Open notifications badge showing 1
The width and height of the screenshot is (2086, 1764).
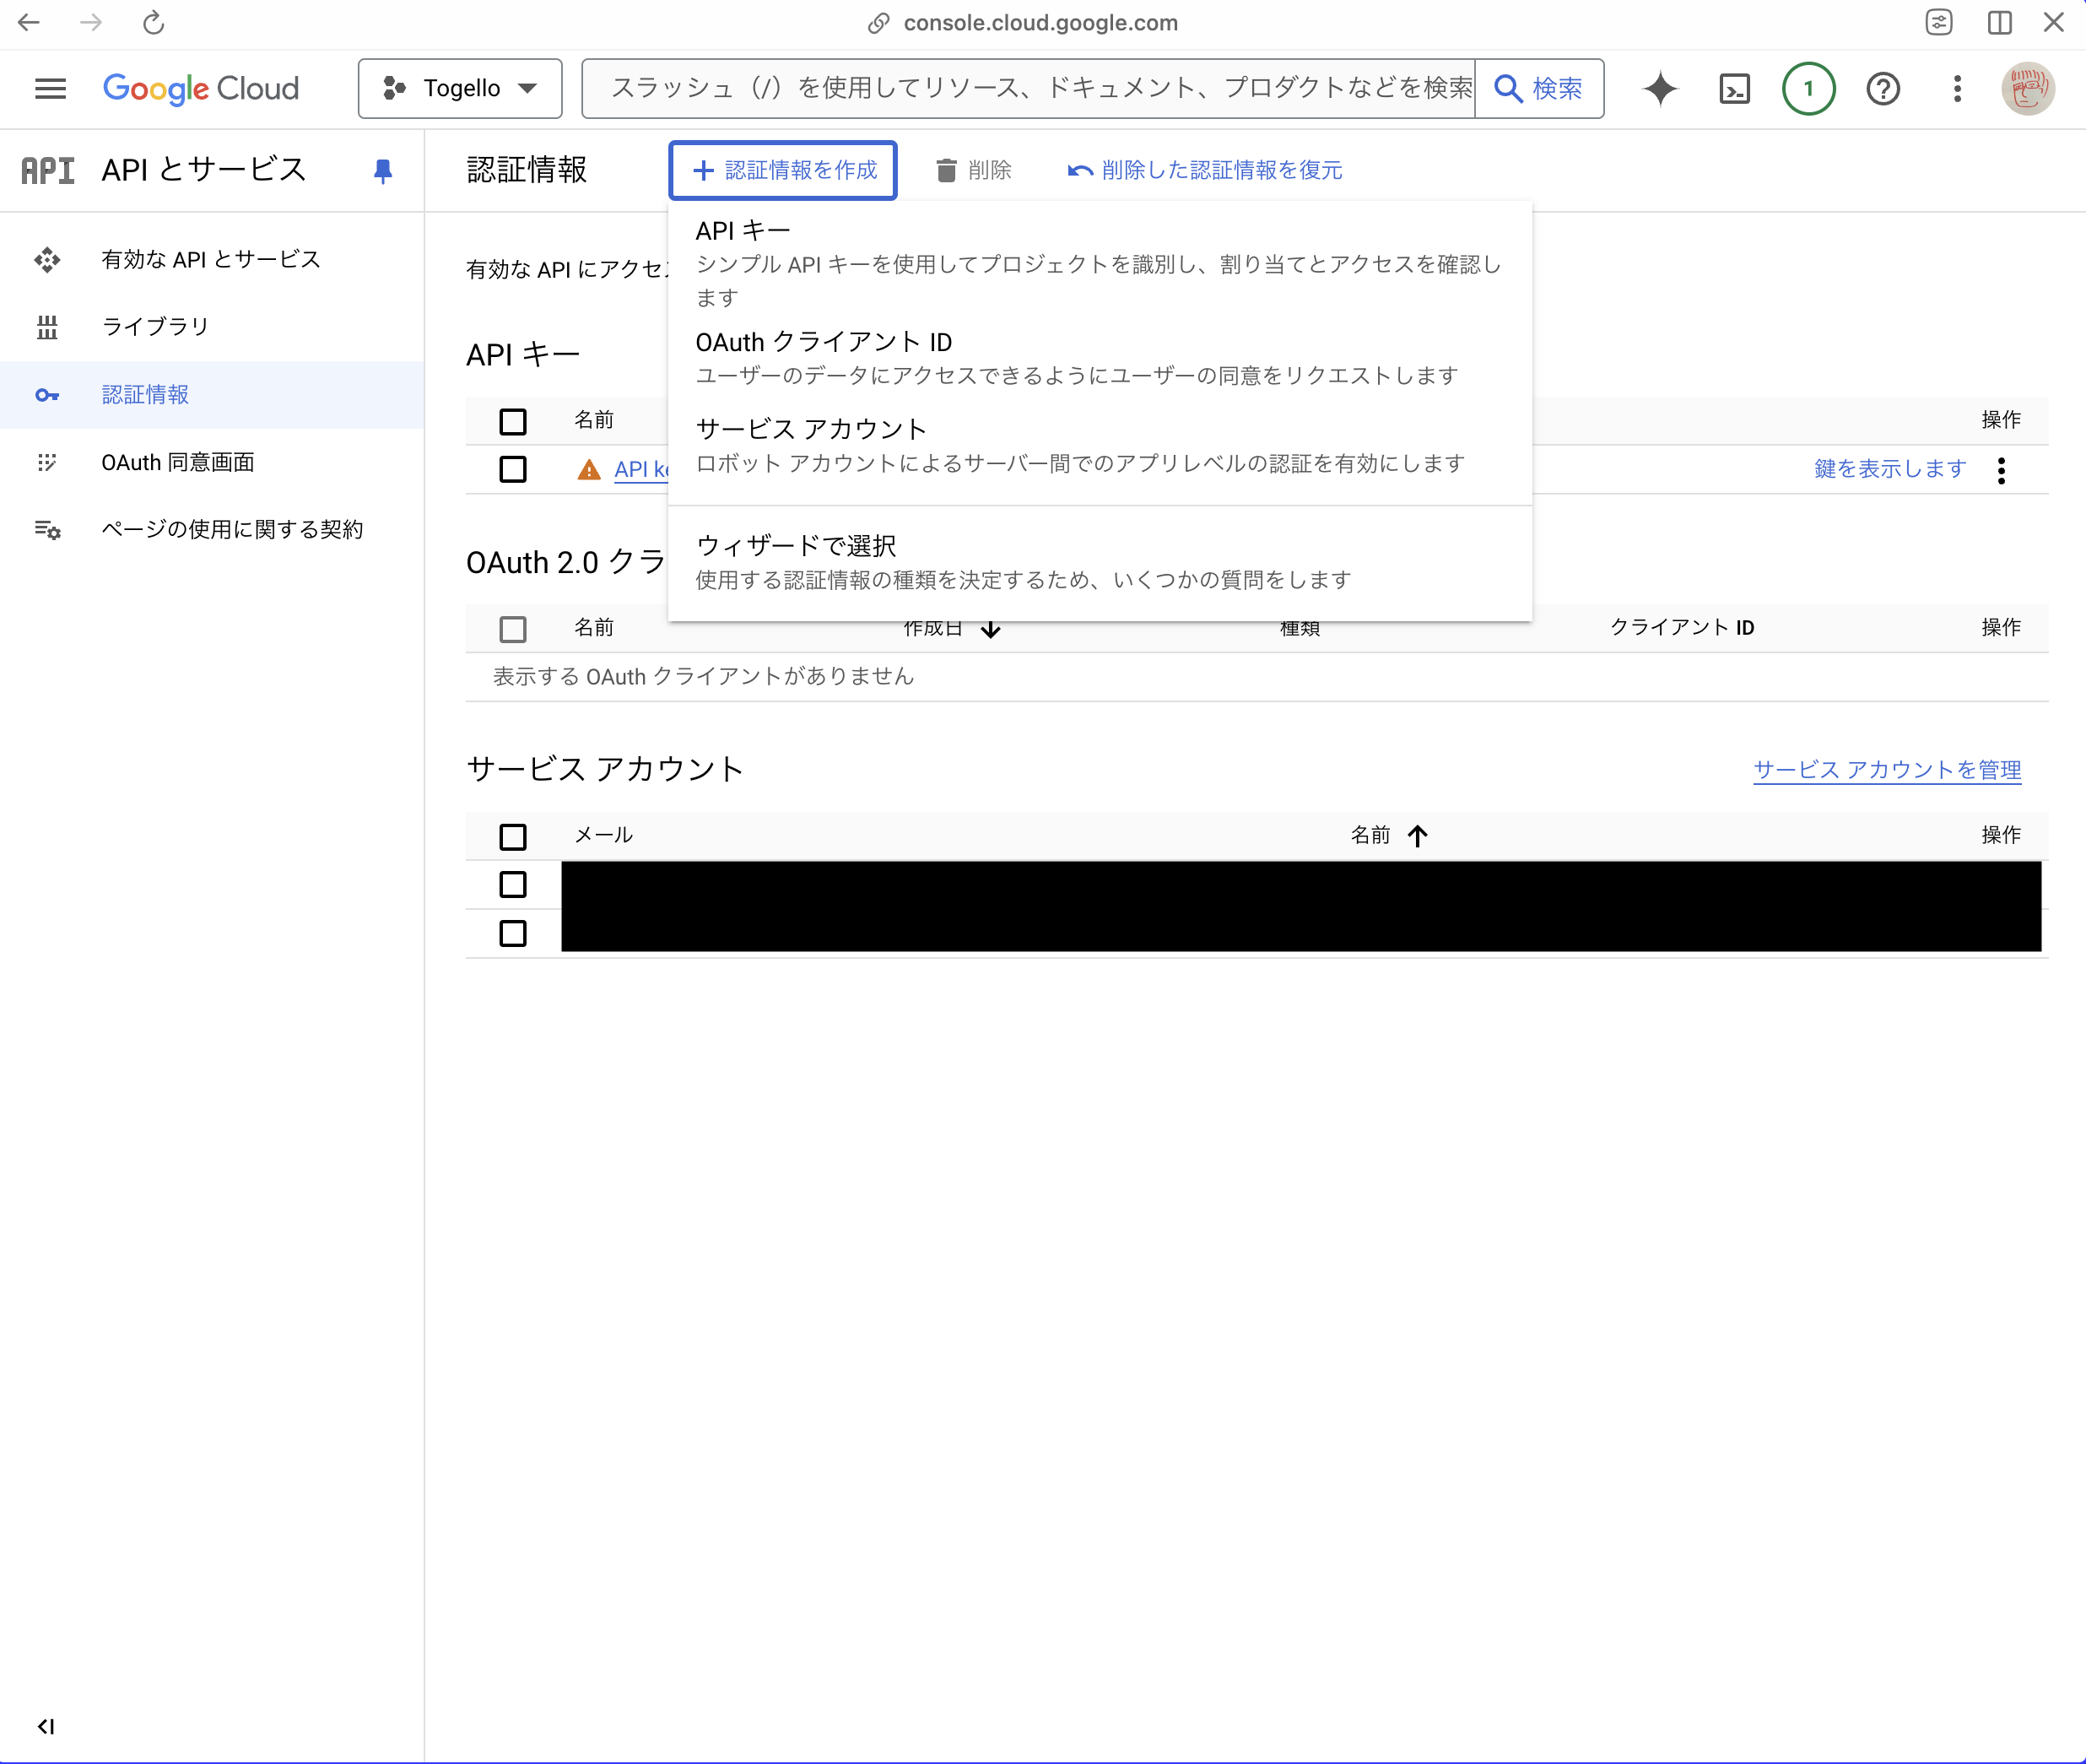(x=1808, y=89)
